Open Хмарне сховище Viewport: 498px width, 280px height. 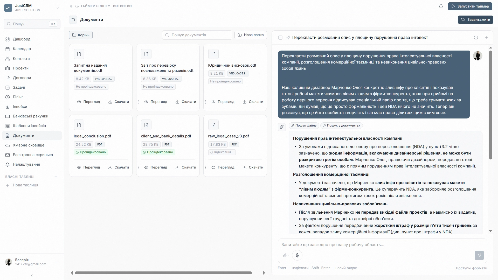(x=32, y=145)
